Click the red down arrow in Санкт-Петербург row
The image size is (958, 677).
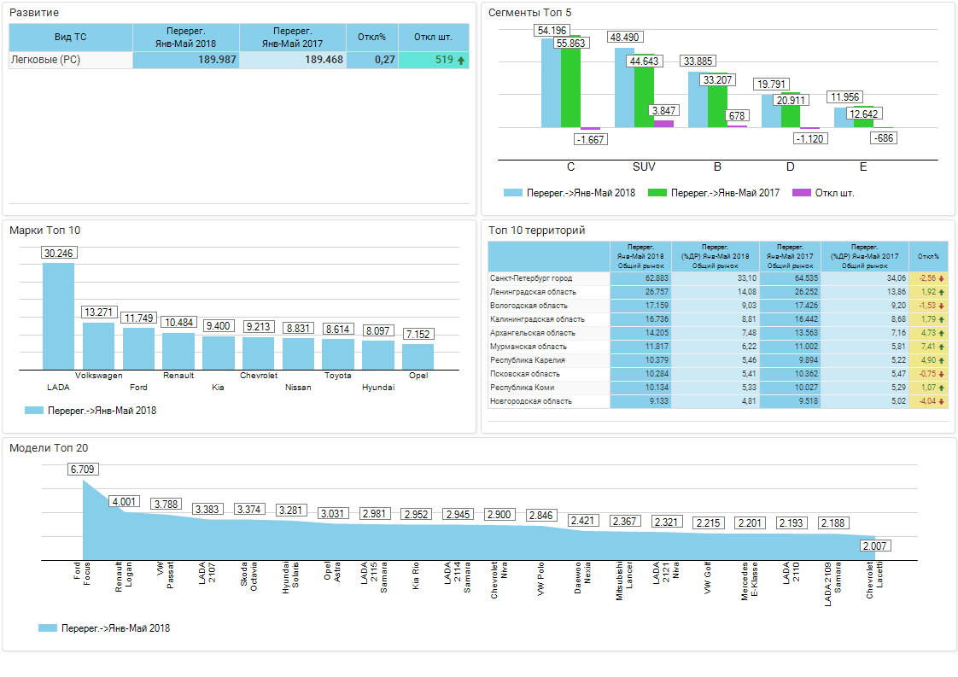point(941,278)
